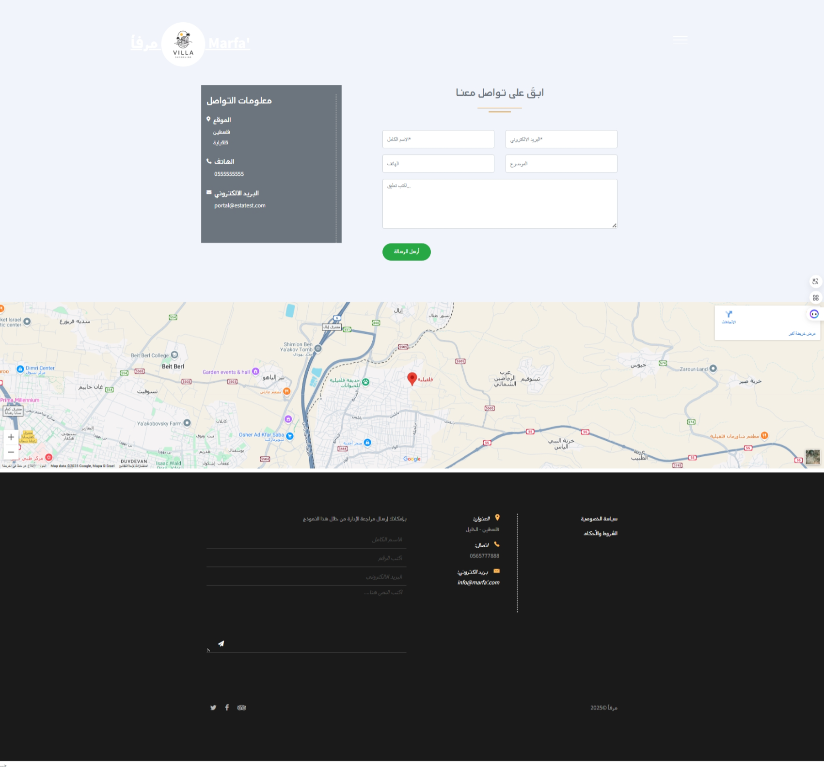Switch map to satellite view thumbnail
The height and width of the screenshot is (771, 824).
[812, 457]
